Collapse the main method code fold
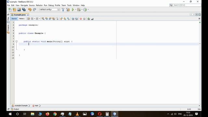Viewport: 208px width, 117px height. 17,41
